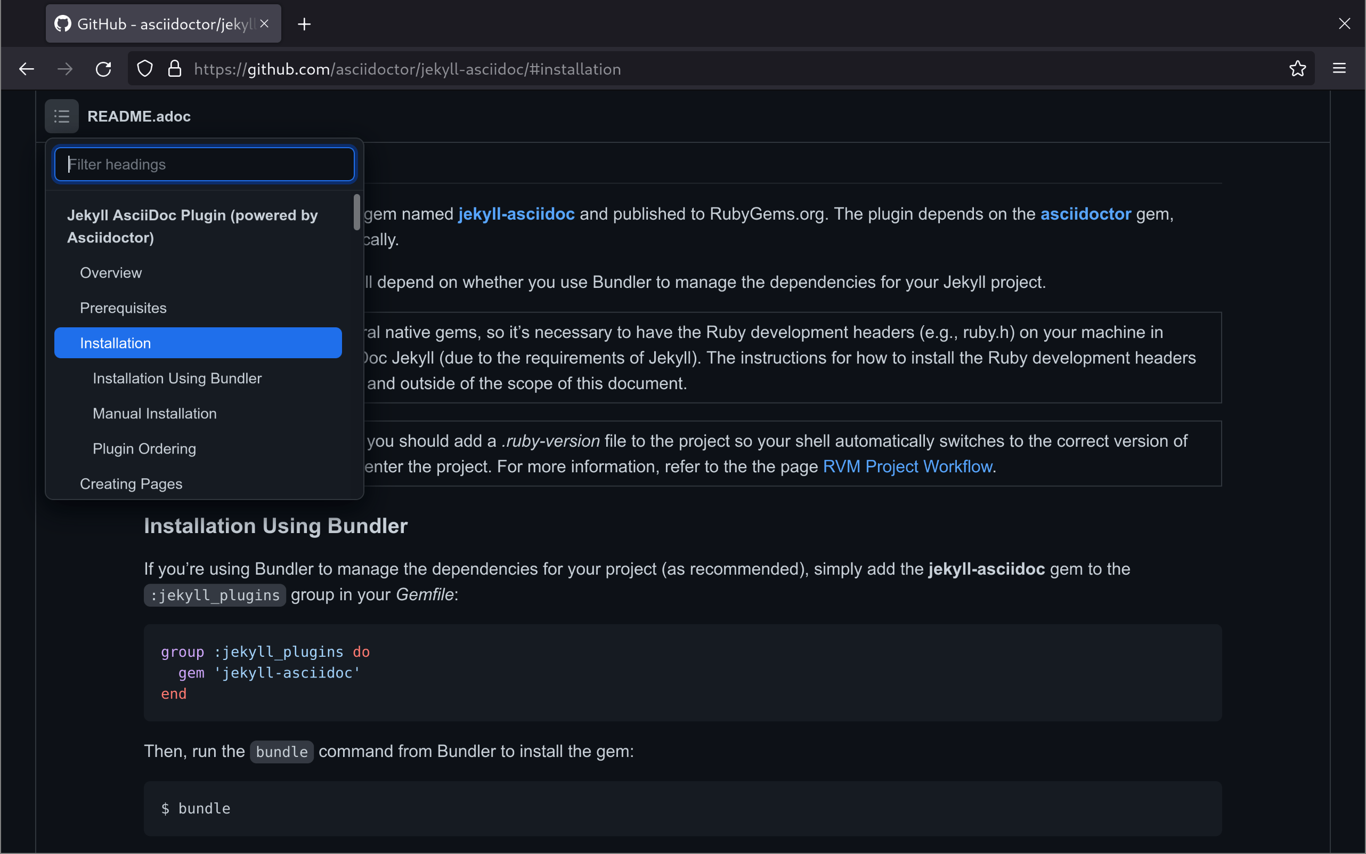The height and width of the screenshot is (854, 1366).
Task: Select Manual Installation in the headings list
Action: click(x=154, y=413)
